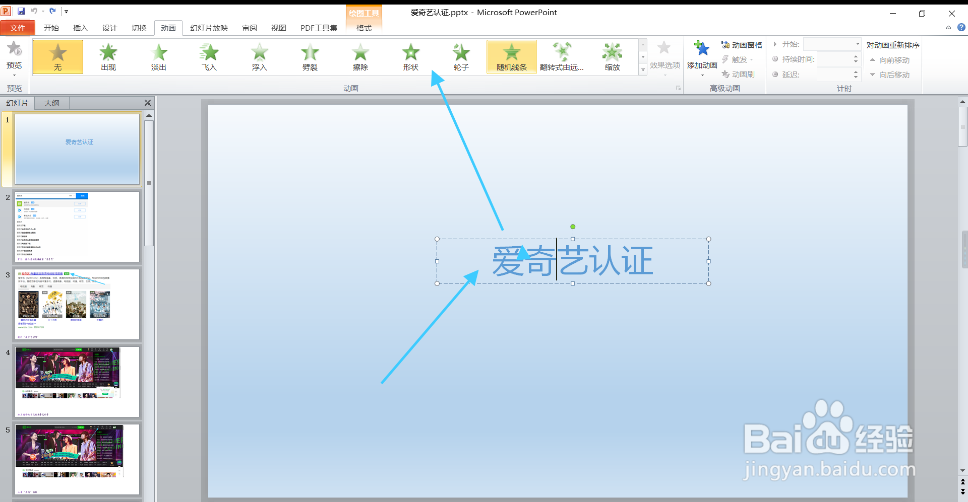Open the 动画 group dialog launcher
This screenshot has height=502, width=968.
678,88
